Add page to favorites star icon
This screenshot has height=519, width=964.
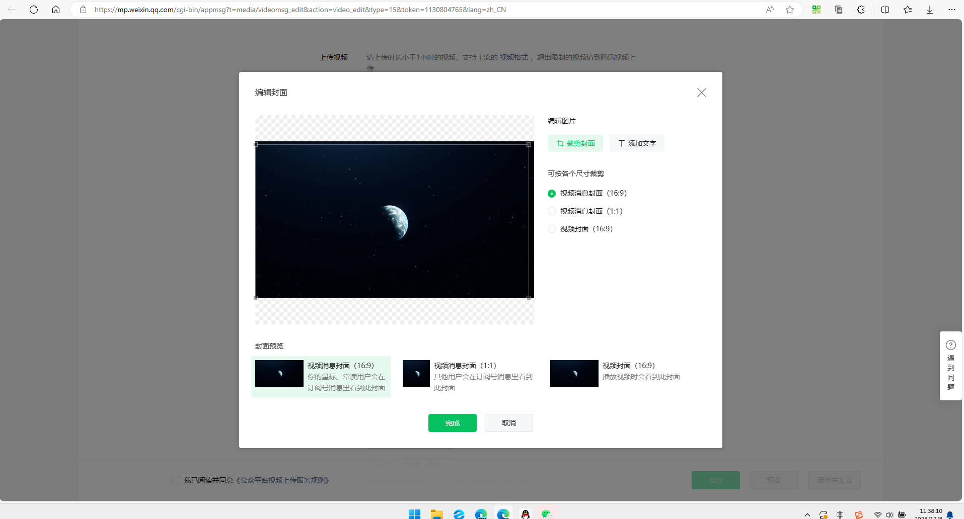790,10
